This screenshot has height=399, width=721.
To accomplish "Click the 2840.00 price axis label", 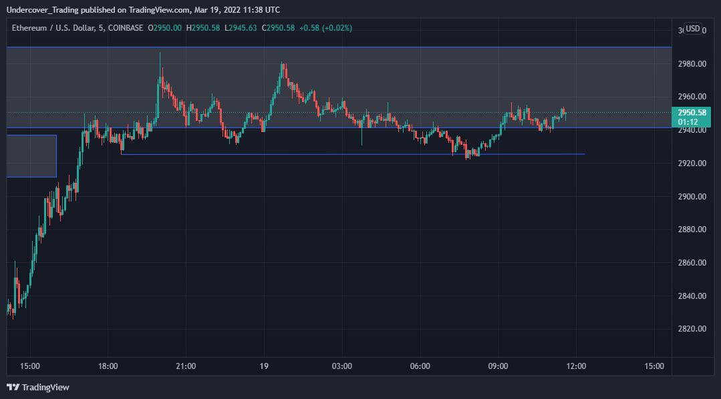I will tap(692, 296).
